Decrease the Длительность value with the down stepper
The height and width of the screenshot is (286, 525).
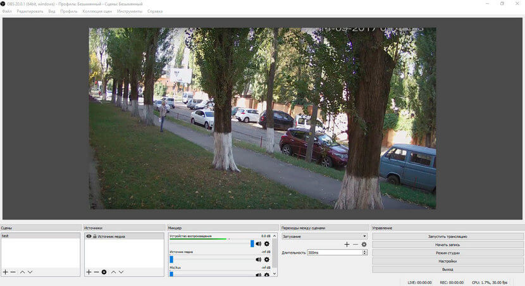pyautogui.click(x=364, y=254)
